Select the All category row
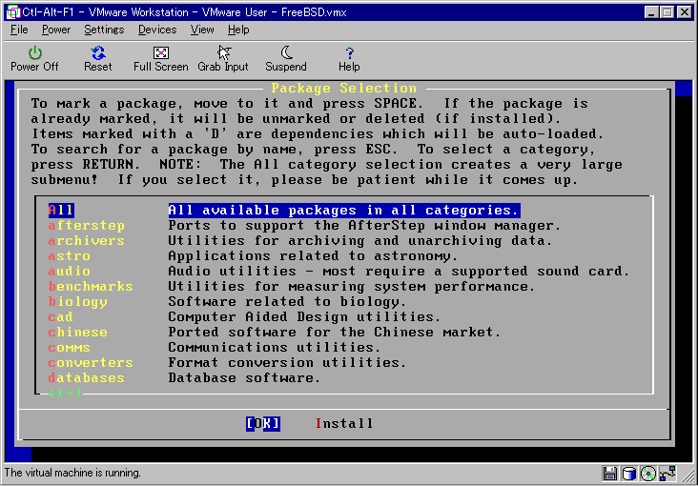This screenshot has height=486, width=698. click(284, 211)
